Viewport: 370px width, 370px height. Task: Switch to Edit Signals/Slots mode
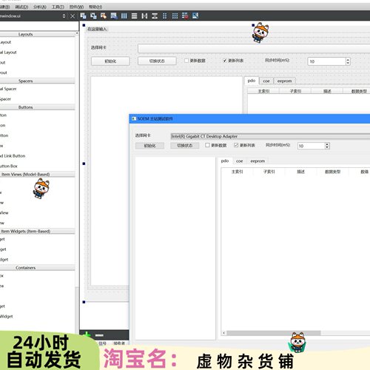(93, 16)
